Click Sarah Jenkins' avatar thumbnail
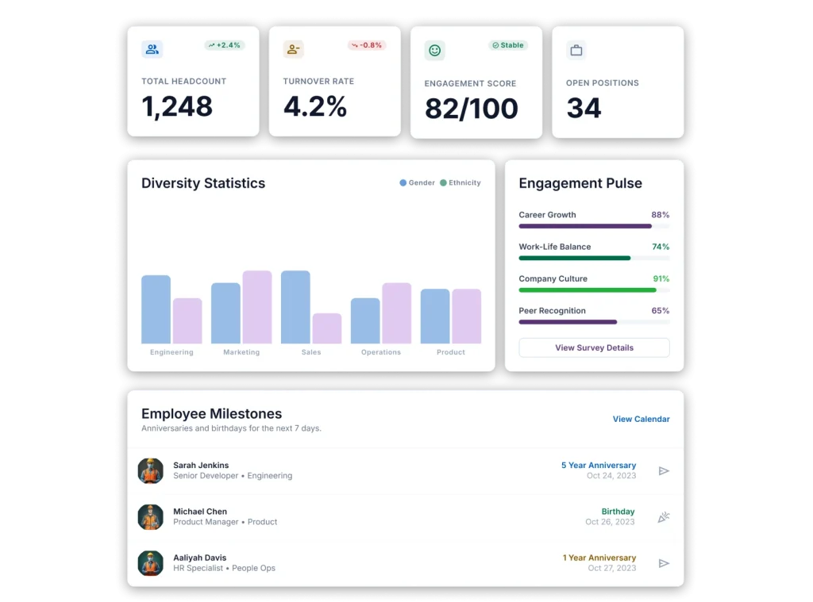Image resolution: width=813 pixels, height=602 pixels. click(x=150, y=470)
